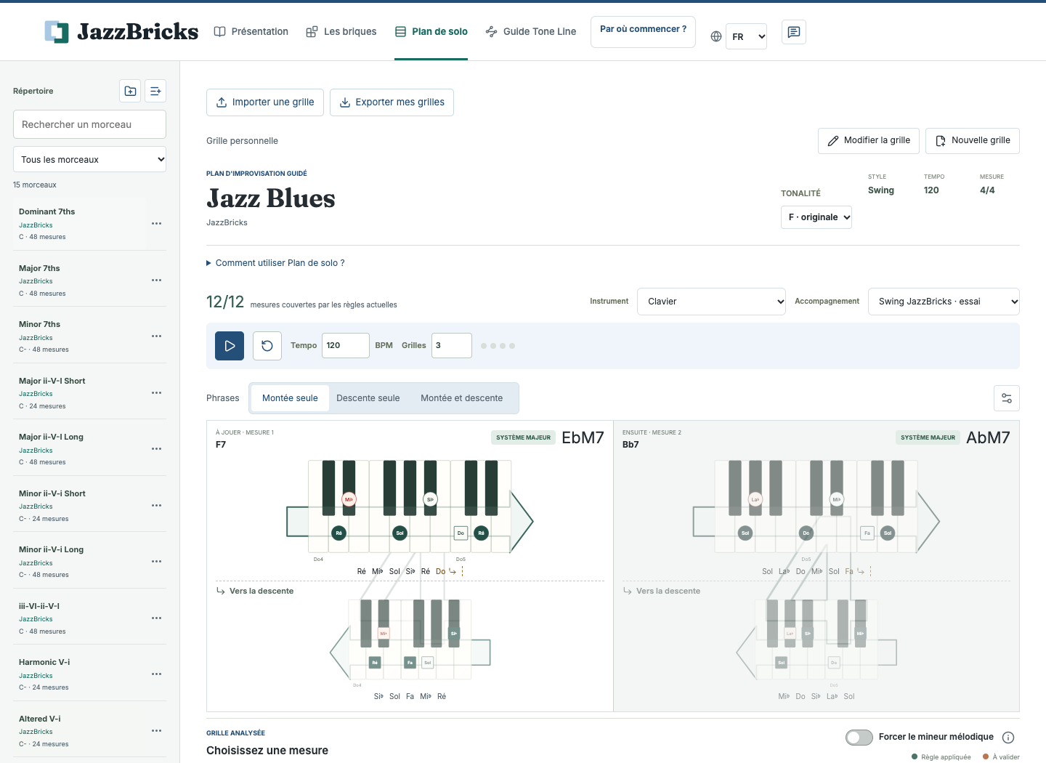Open options menu for iii-VI-ii-V-I
The image size is (1046, 763).
(x=156, y=618)
